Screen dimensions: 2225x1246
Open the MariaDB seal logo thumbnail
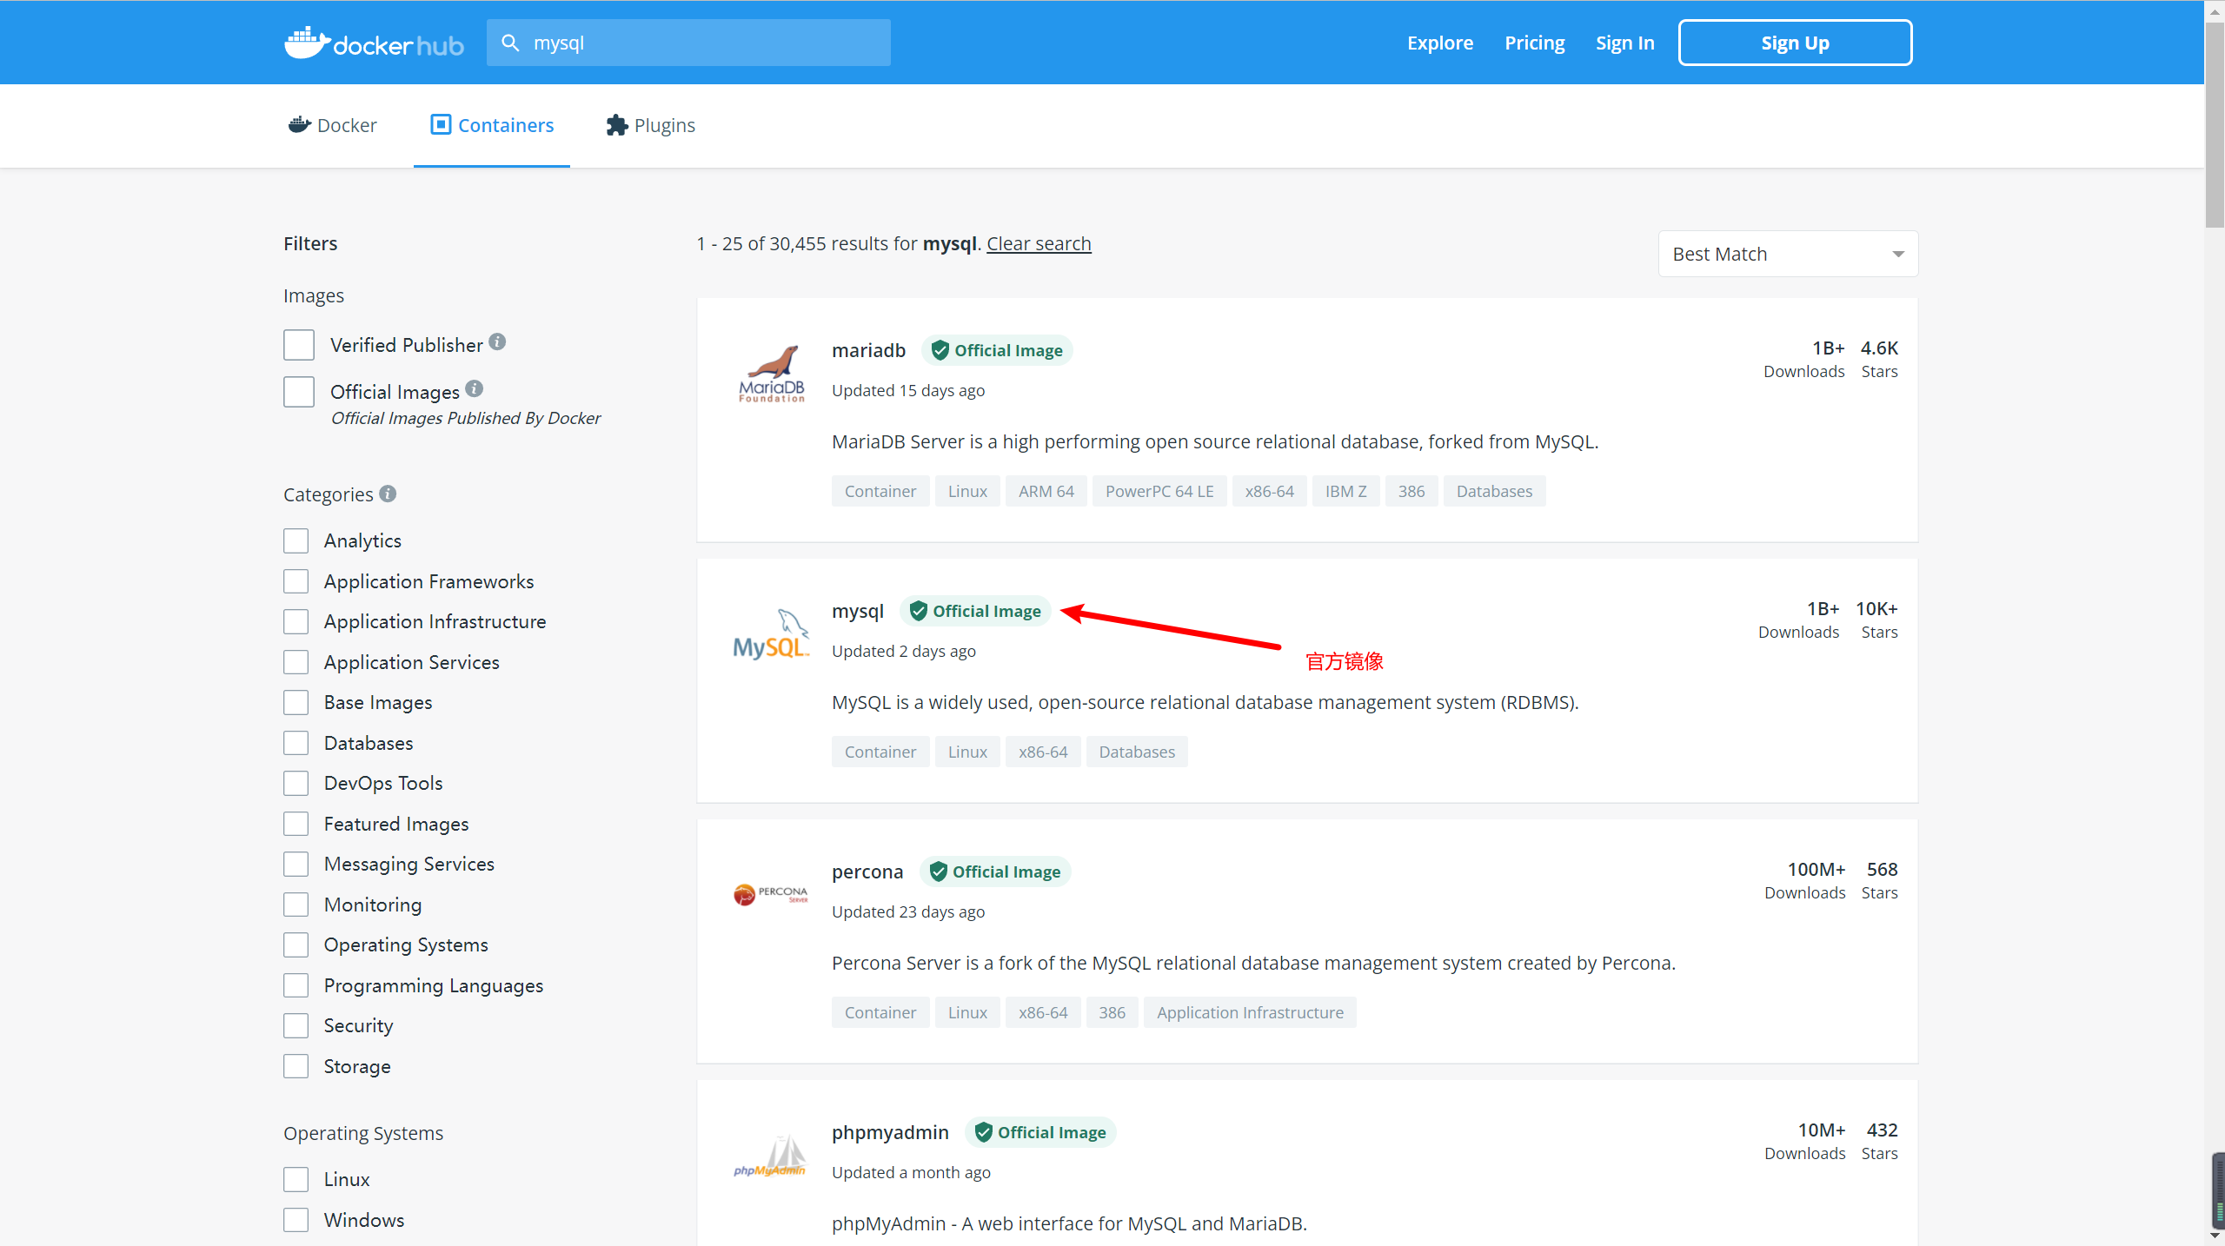tap(771, 374)
